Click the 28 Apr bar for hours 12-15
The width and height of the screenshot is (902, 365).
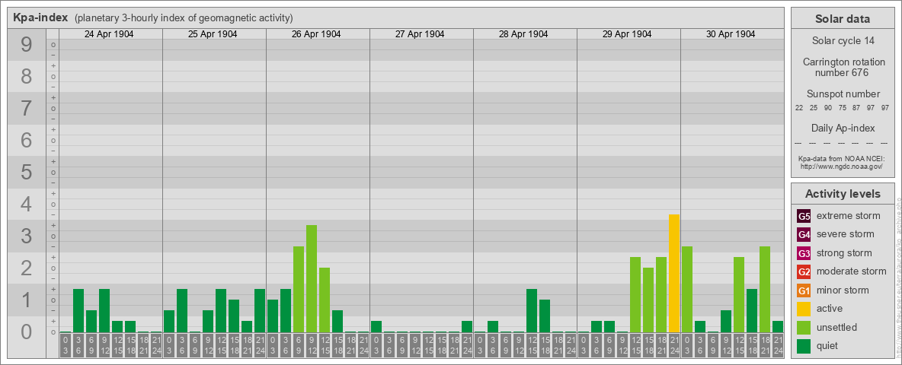click(x=532, y=311)
